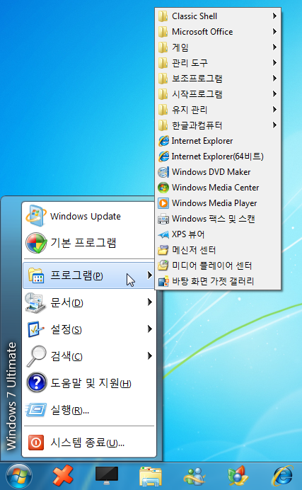Expand the Microsoft Office submenu arrow
Viewport: 302px width, 490px height.
pyautogui.click(x=274, y=32)
